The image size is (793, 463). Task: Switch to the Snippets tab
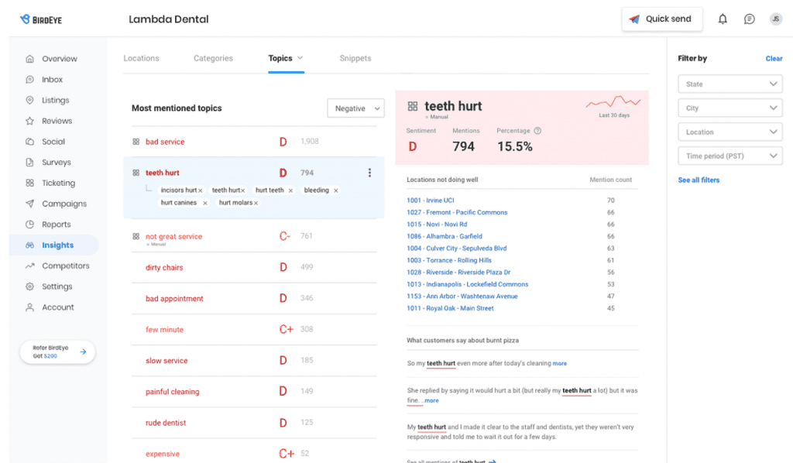(355, 58)
